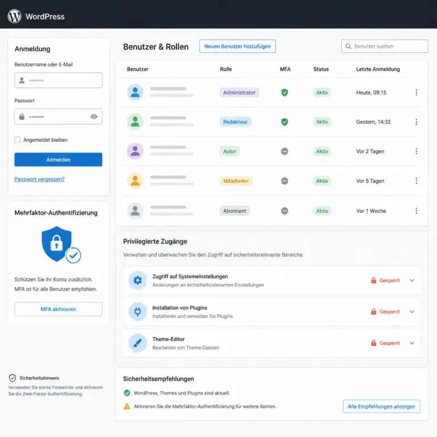437x437 pixels.
Task: Open the Abonnent row three-dot menu
Action: tap(417, 211)
